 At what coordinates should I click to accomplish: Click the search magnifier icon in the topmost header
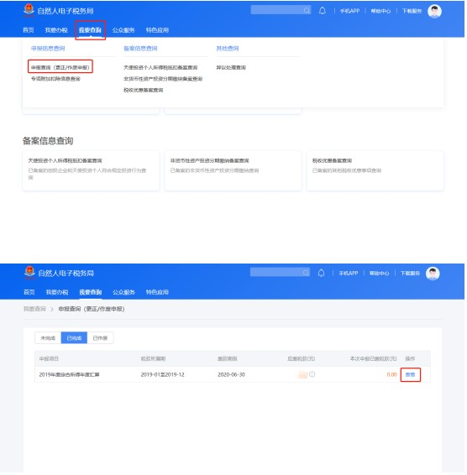[x=307, y=10]
